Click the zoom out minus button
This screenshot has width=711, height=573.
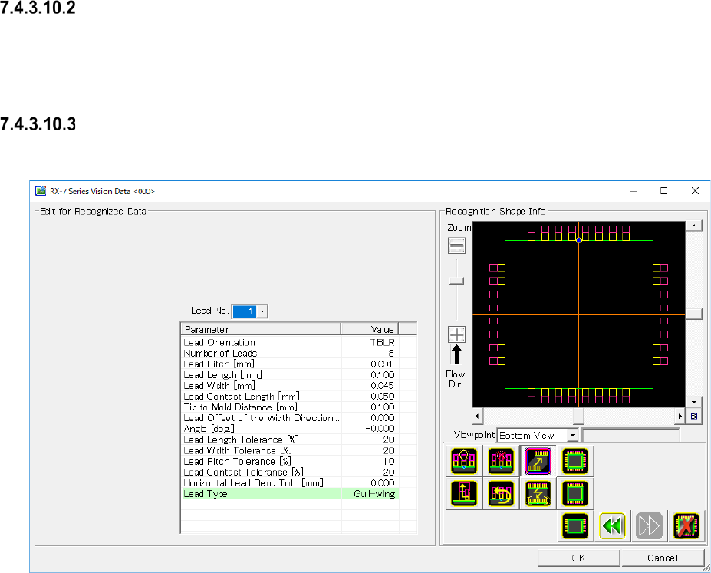457,246
